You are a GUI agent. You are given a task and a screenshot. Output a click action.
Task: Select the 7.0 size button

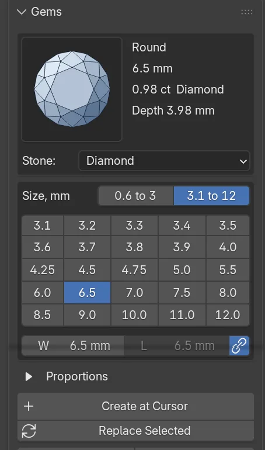[x=134, y=293]
